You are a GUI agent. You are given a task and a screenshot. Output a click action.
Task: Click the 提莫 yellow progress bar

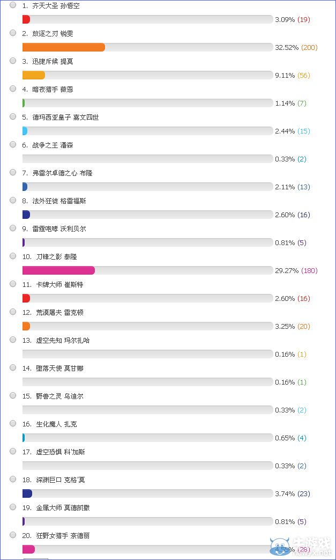tap(33, 75)
